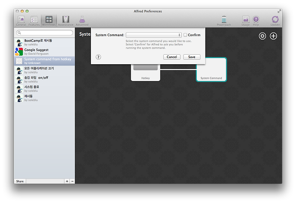Open the Usage statistics
The image size is (296, 203).
(x=245, y=21)
